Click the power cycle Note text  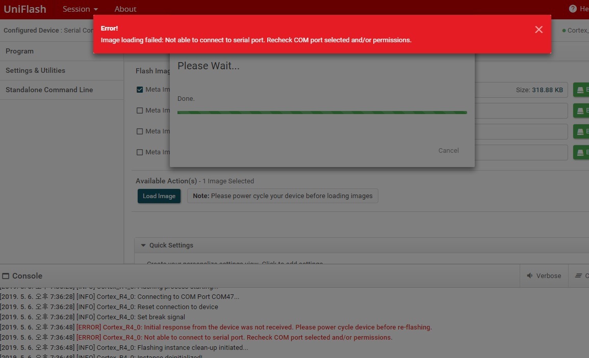click(x=283, y=196)
